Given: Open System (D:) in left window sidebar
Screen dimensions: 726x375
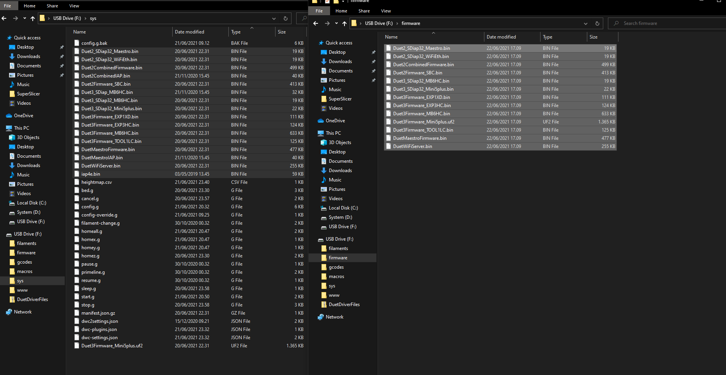Looking at the screenshot, I should pyautogui.click(x=28, y=212).
